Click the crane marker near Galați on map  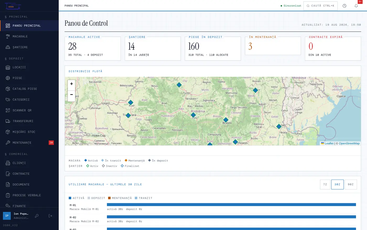279,127
